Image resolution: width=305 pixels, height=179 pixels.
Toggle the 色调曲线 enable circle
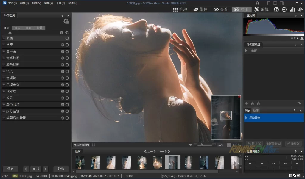point(67,85)
